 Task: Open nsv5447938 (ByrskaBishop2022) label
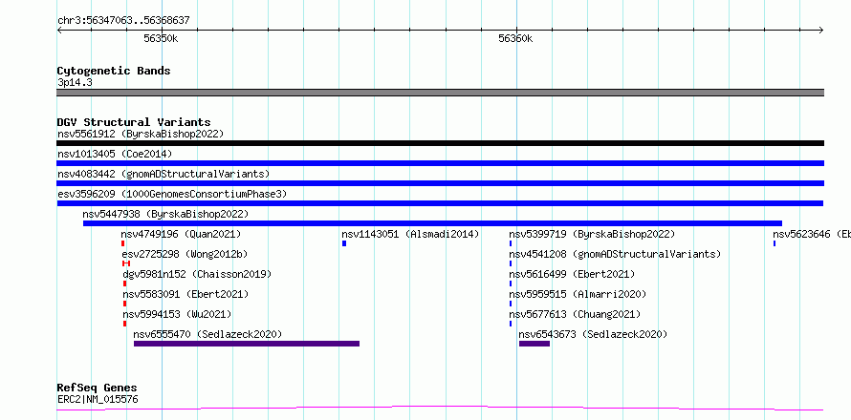click(x=165, y=214)
